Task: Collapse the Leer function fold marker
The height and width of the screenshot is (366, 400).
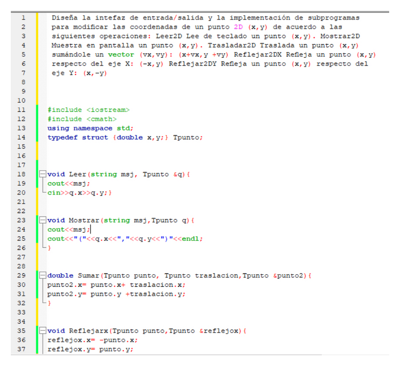Action: click(43, 174)
